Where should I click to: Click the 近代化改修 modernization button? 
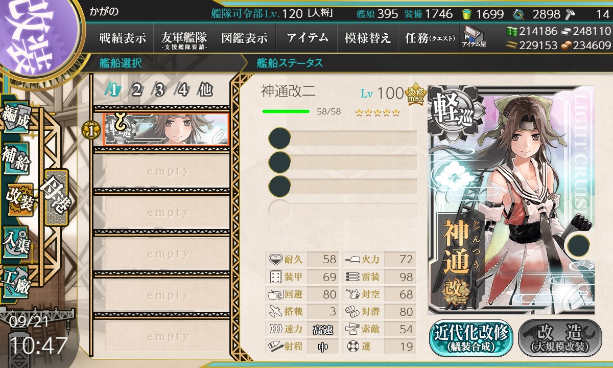click(471, 337)
